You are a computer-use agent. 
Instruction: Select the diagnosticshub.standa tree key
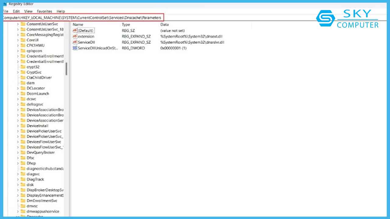45,169
